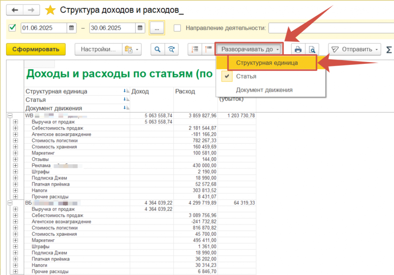Open the Отправить dropdown button

(356, 49)
